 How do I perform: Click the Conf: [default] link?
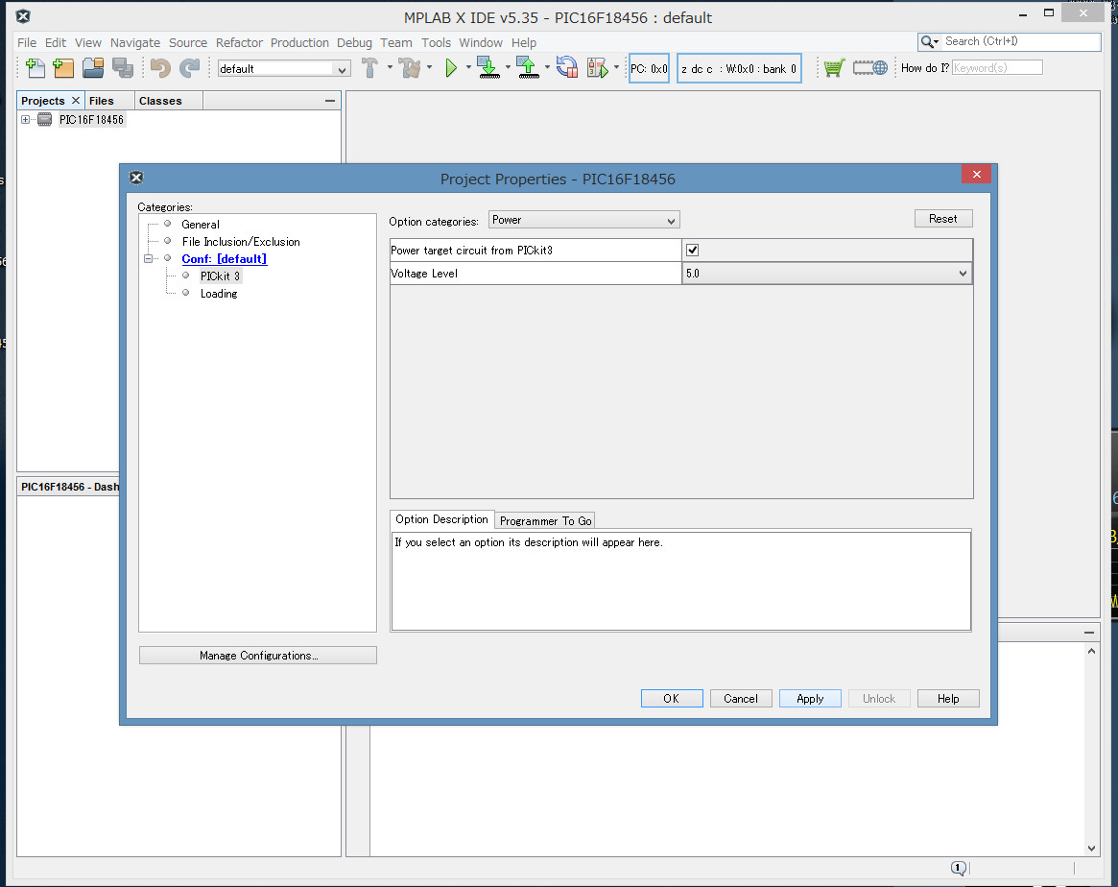pos(225,259)
